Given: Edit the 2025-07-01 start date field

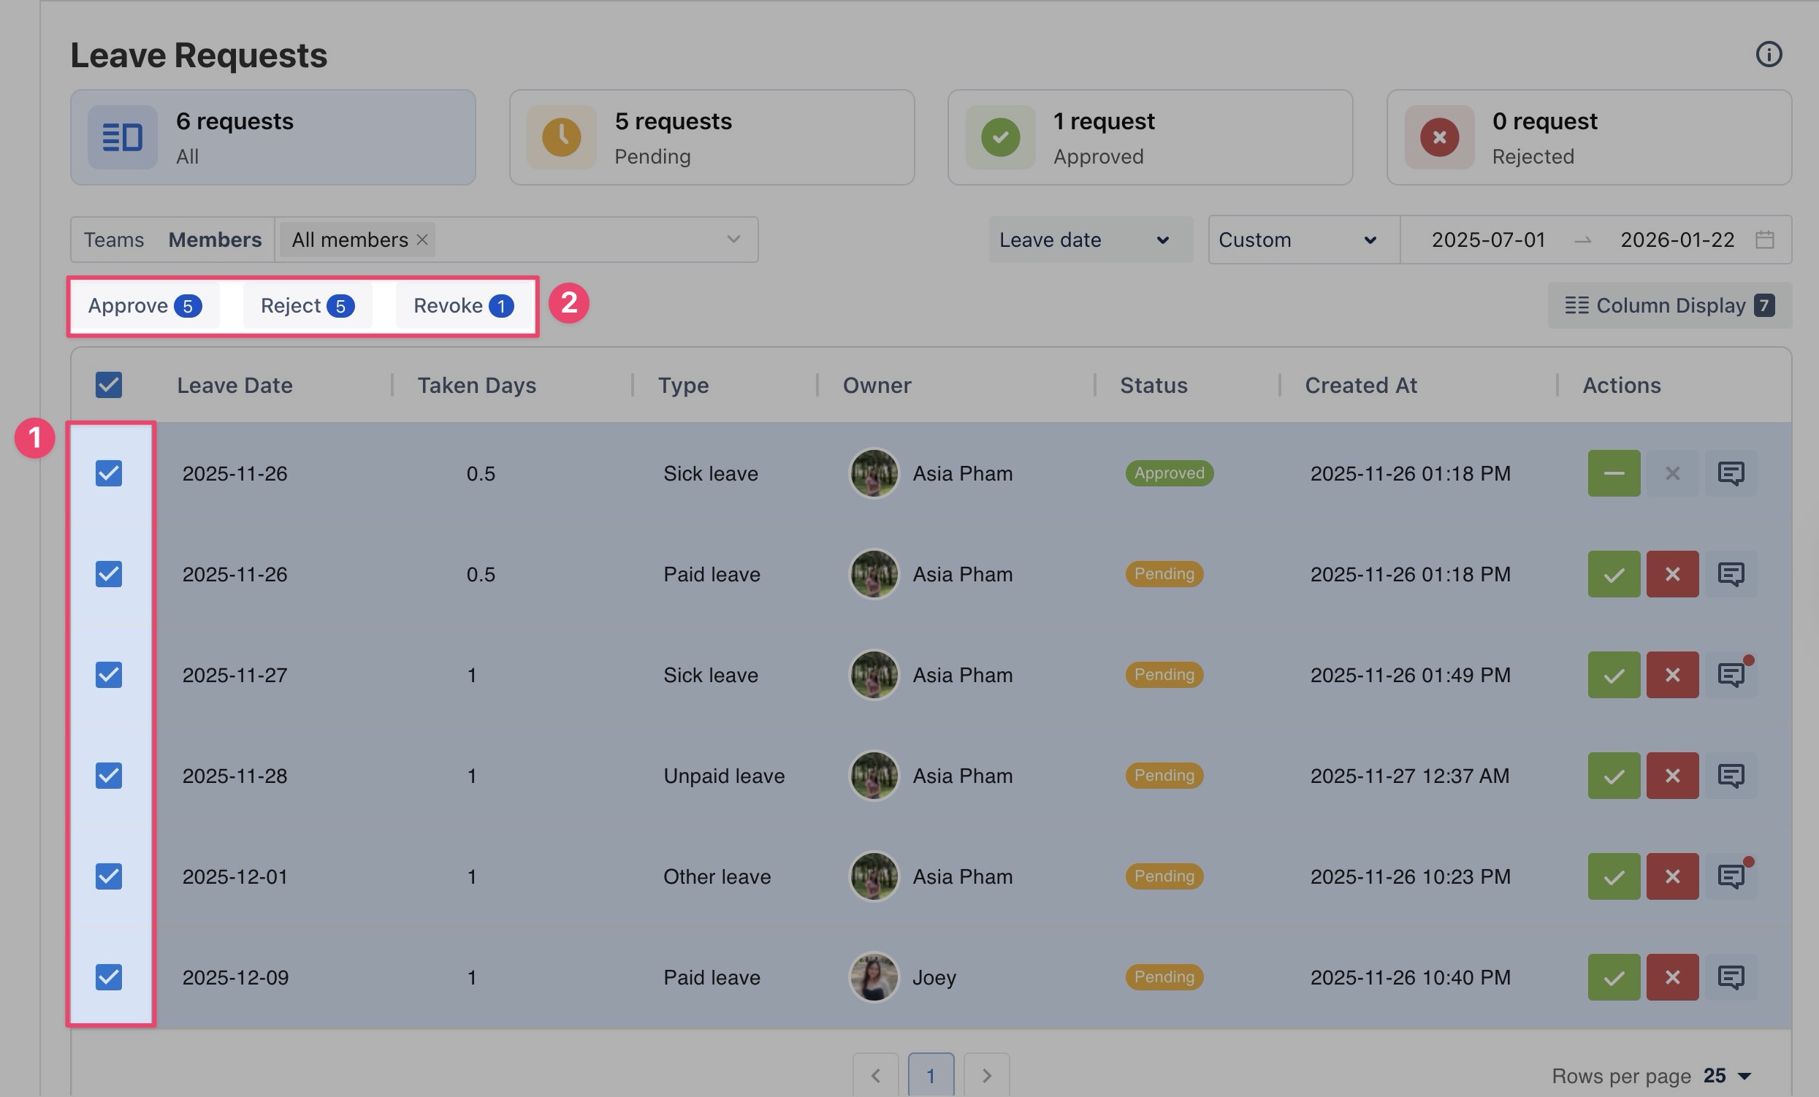Looking at the screenshot, I should pos(1487,240).
